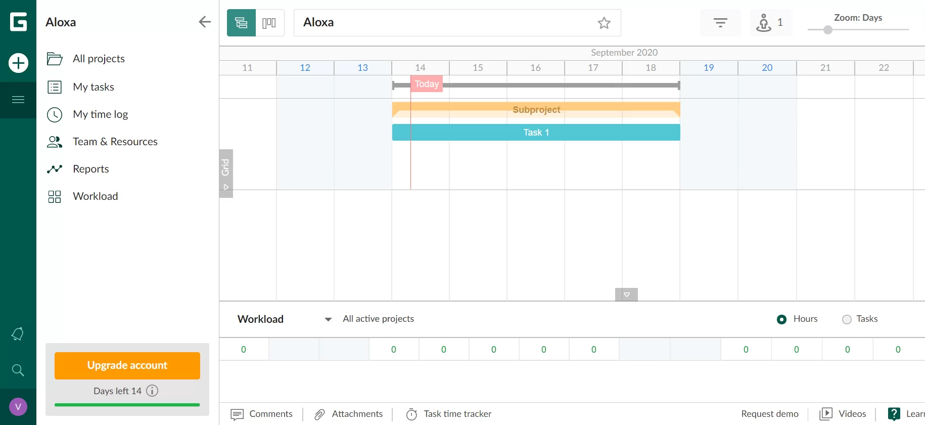Image resolution: width=925 pixels, height=425 pixels.
Task: Click the Request demo link
Action: click(769, 414)
